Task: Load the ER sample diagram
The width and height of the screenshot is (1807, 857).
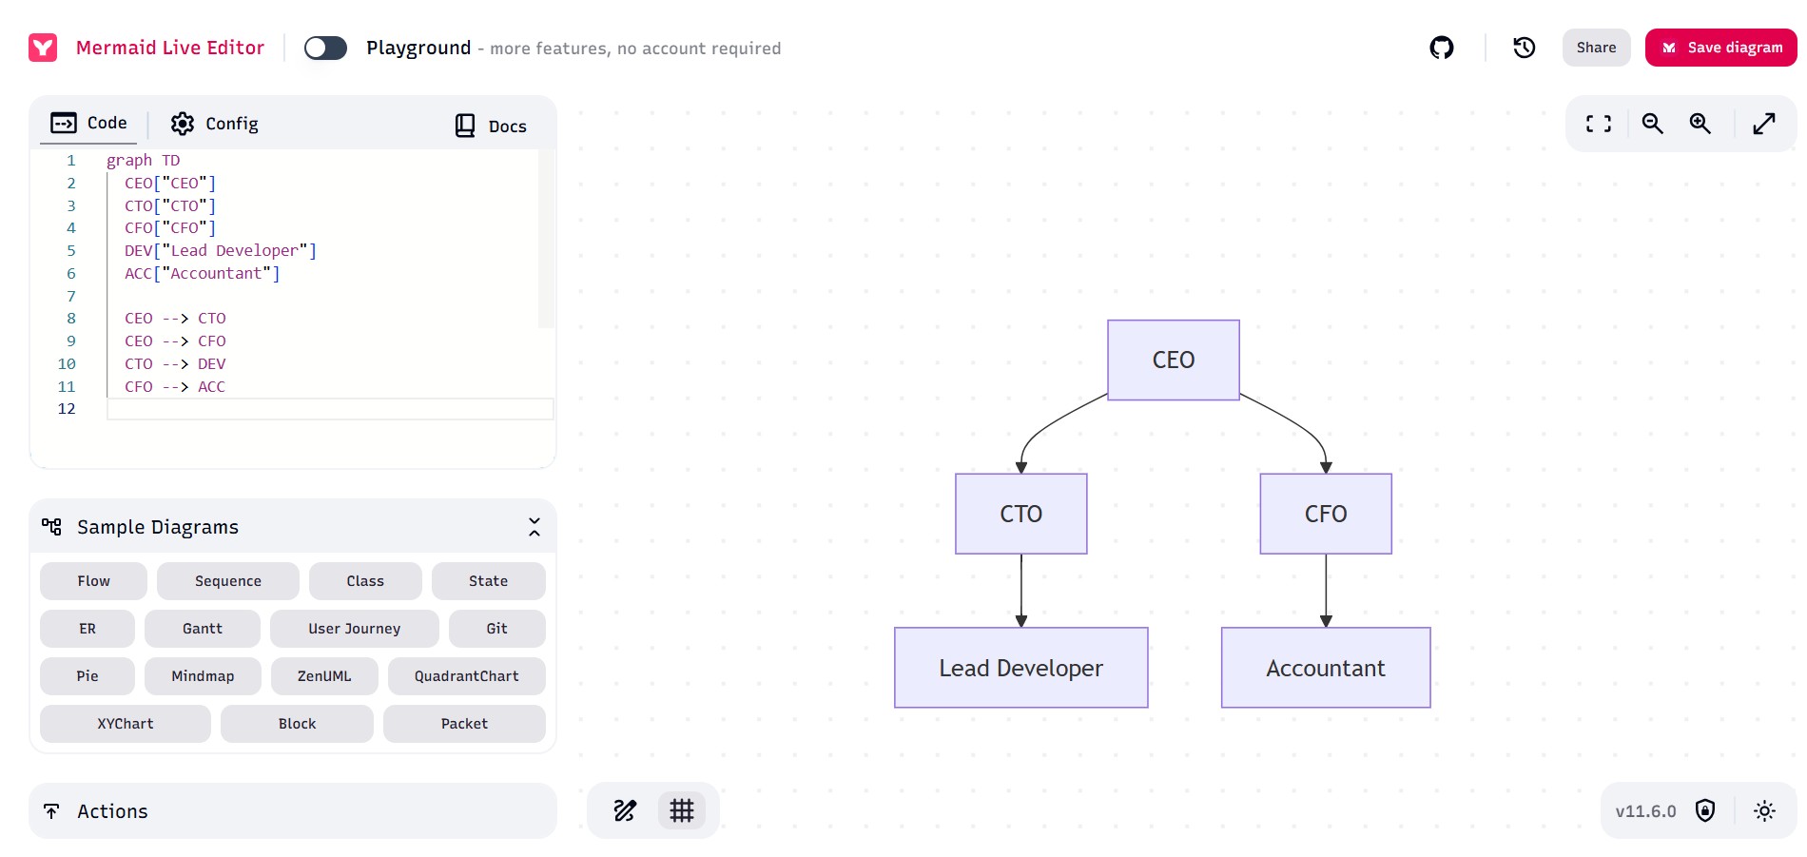Action: [87, 629]
